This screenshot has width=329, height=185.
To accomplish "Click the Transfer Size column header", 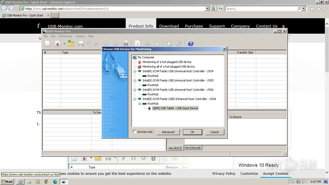I will 245,52.
